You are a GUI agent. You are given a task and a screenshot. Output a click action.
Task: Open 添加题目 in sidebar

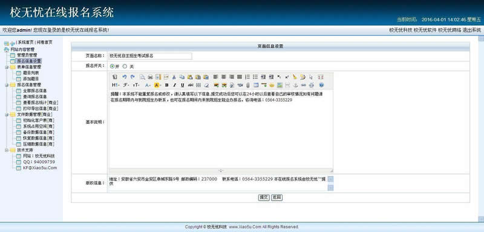[x=31, y=79]
